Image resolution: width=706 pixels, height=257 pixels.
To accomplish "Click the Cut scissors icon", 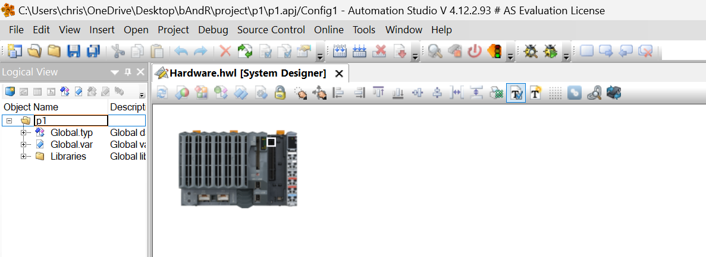I will click(x=118, y=51).
